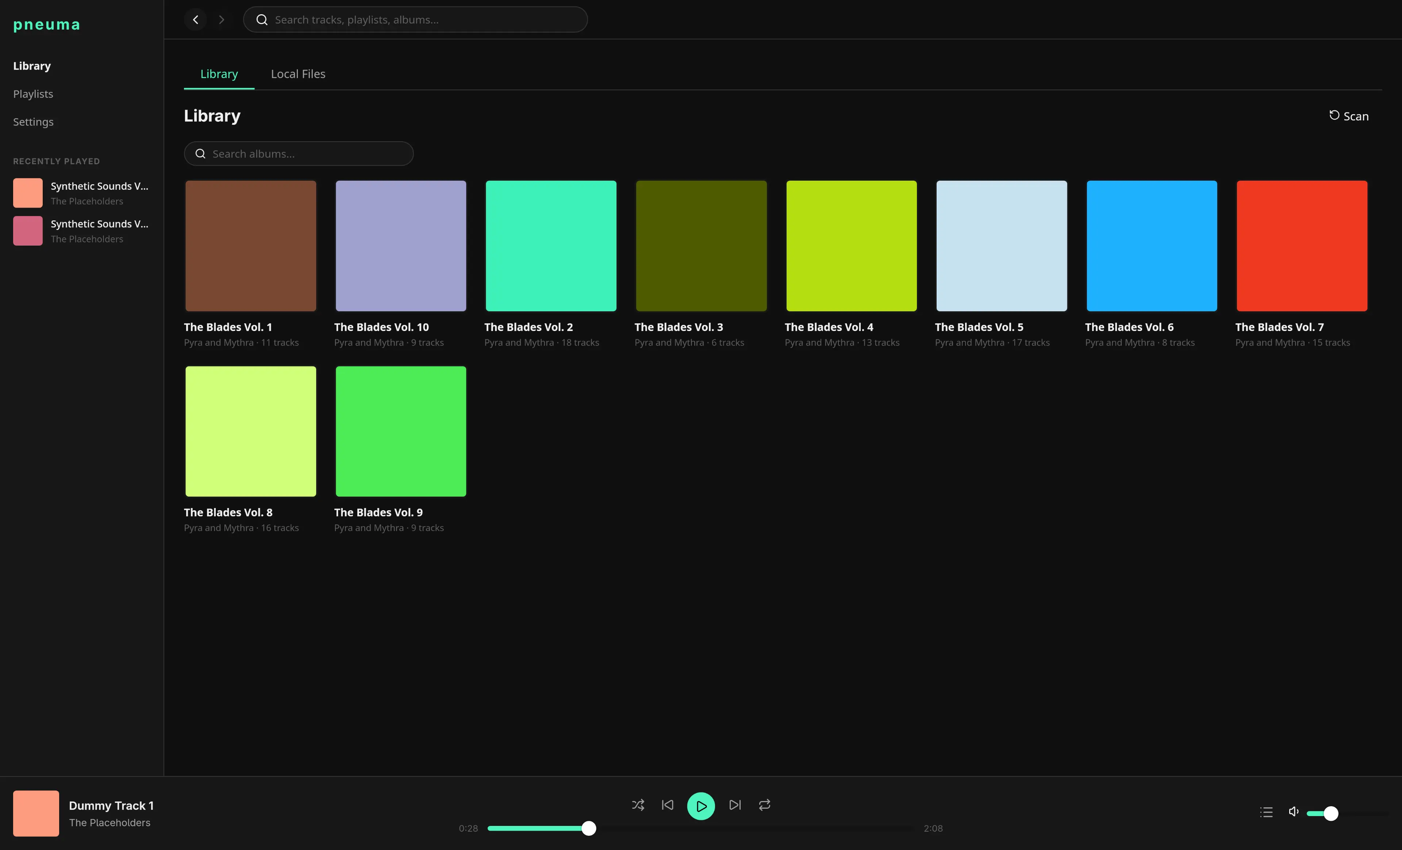Open Playlists in the sidebar
Viewport: 1402px width, 850px height.
point(33,94)
